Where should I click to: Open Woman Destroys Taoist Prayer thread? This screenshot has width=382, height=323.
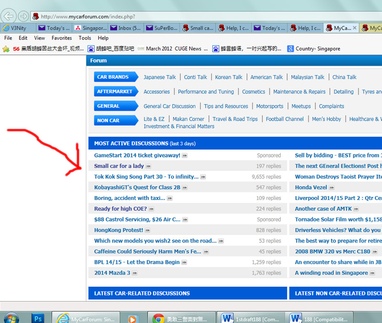(x=339, y=177)
